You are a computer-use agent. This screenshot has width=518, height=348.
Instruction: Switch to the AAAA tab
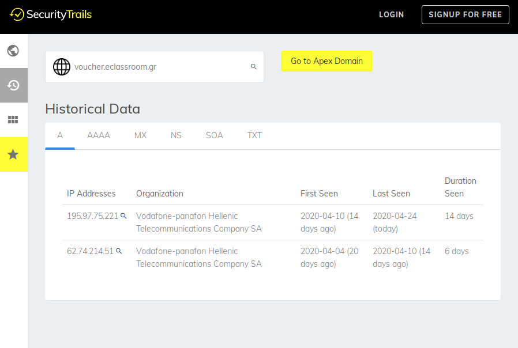coord(99,135)
